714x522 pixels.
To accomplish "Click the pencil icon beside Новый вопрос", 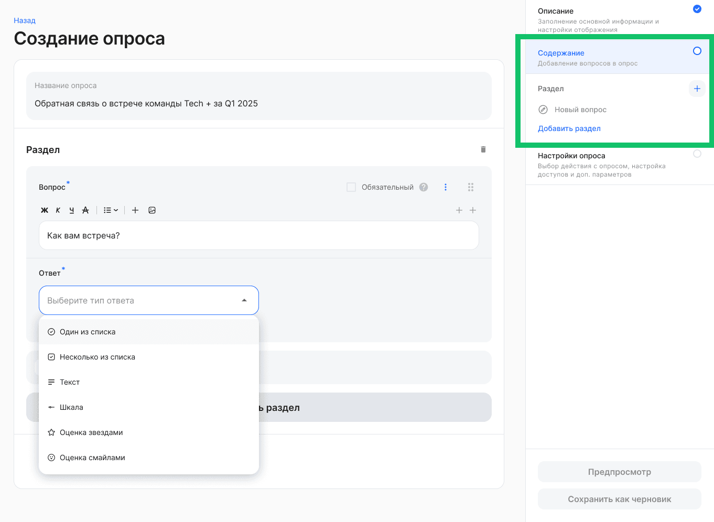I will tap(543, 110).
